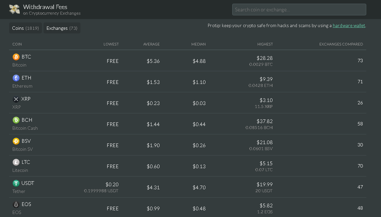Click ETH highest fee $9.39
The image size is (381, 217).
(x=266, y=79)
